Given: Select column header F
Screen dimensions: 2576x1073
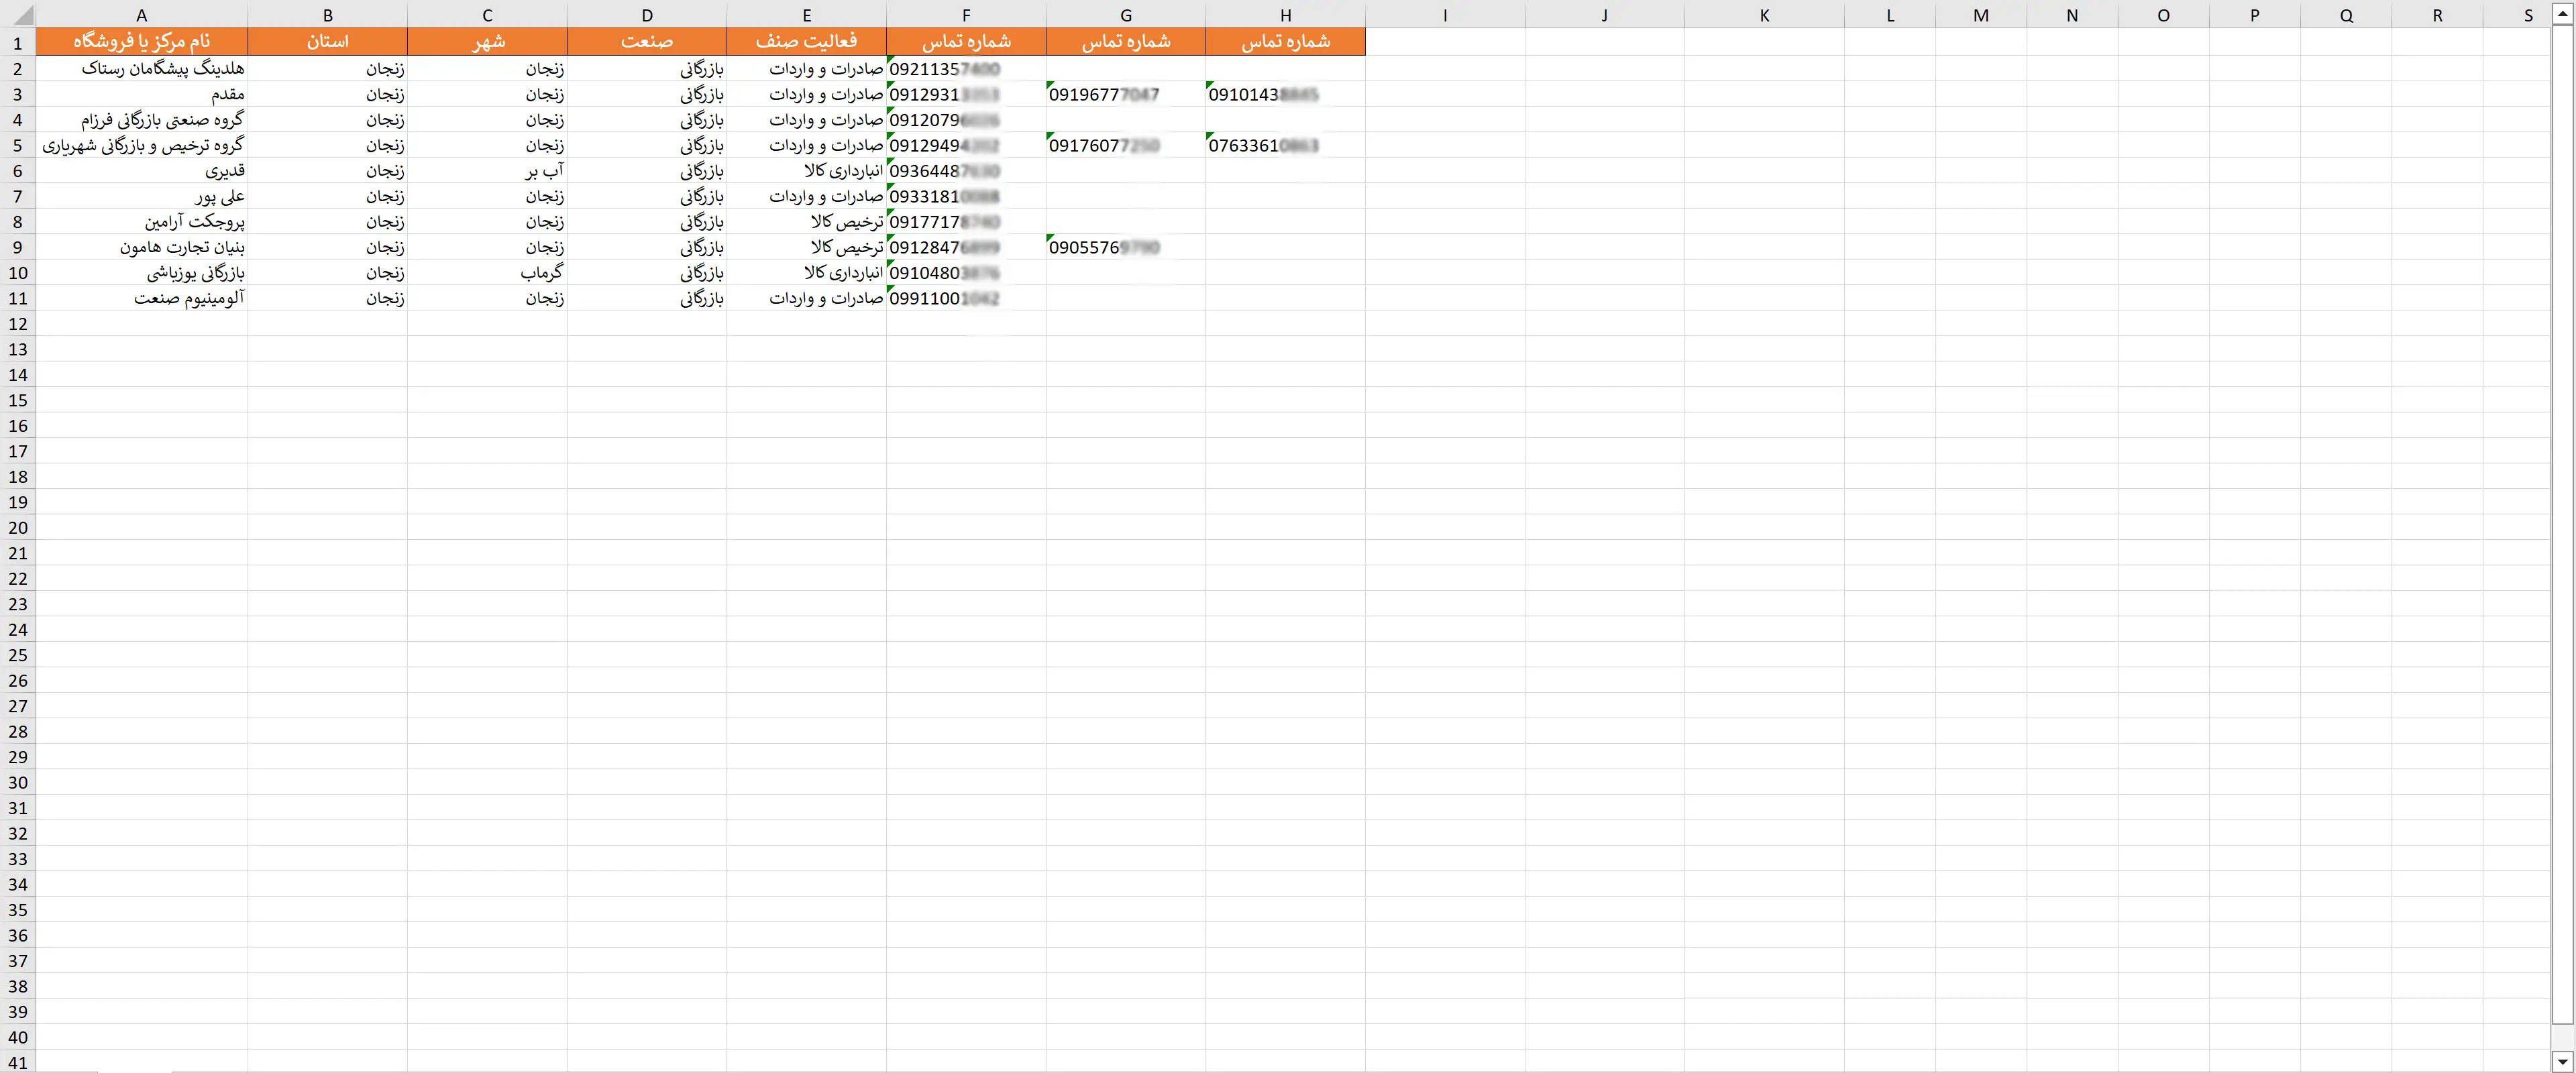Looking at the screenshot, I should [x=966, y=15].
